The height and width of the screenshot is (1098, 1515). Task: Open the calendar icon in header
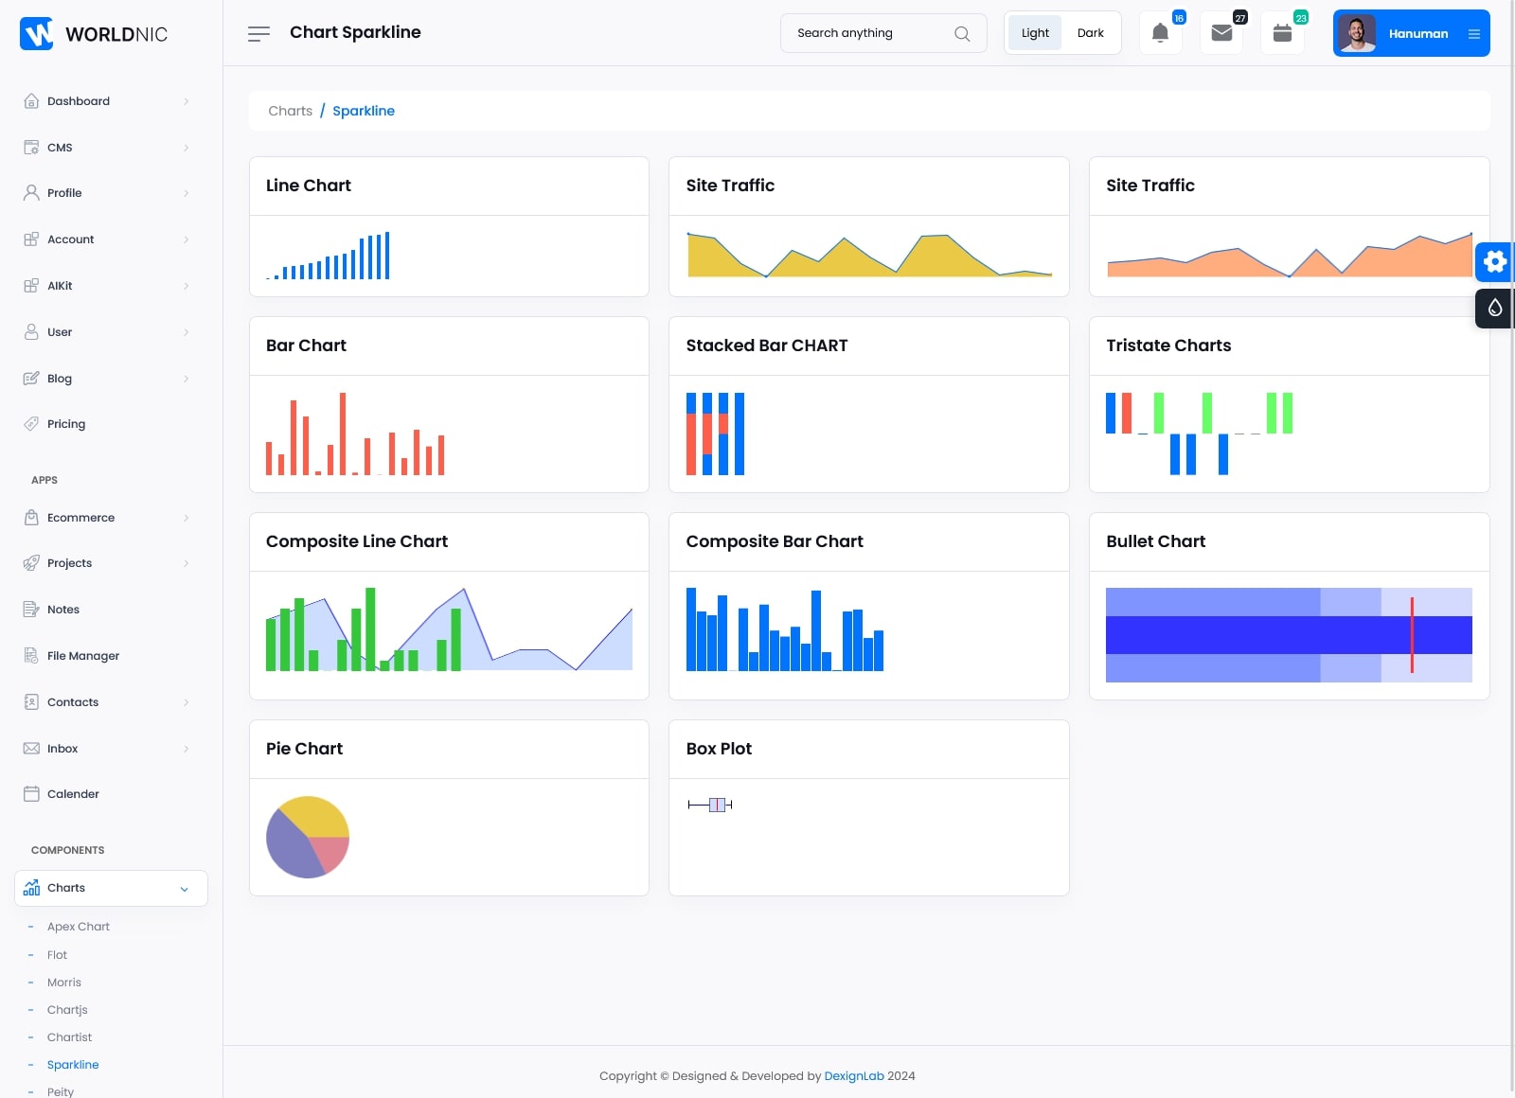pyautogui.click(x=1282, y=33)
